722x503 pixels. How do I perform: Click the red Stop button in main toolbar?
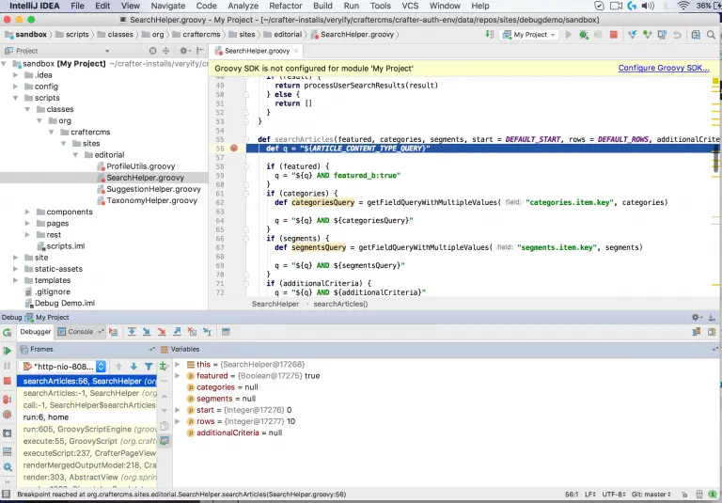[614, 35]
